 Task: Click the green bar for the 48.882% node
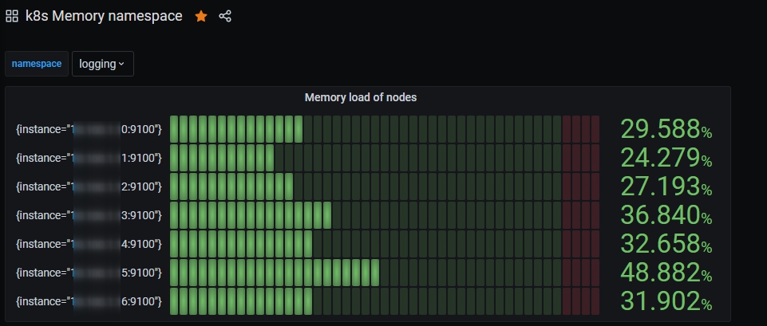274,273
